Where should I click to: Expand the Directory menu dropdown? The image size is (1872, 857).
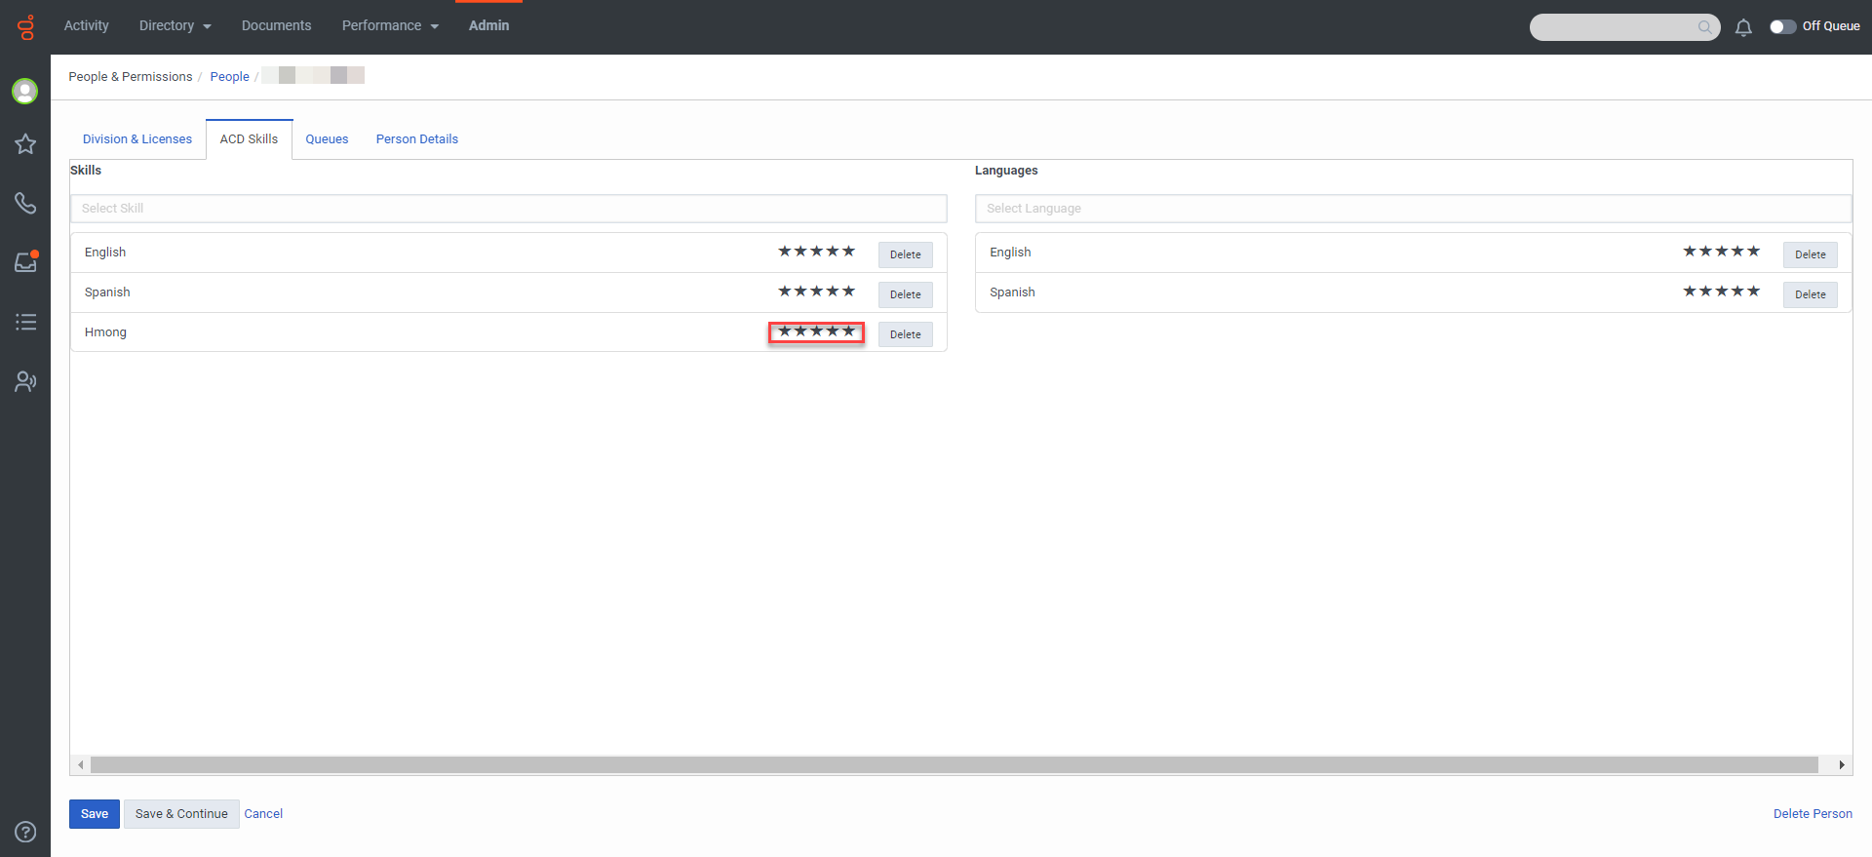(x=175, y=25)
